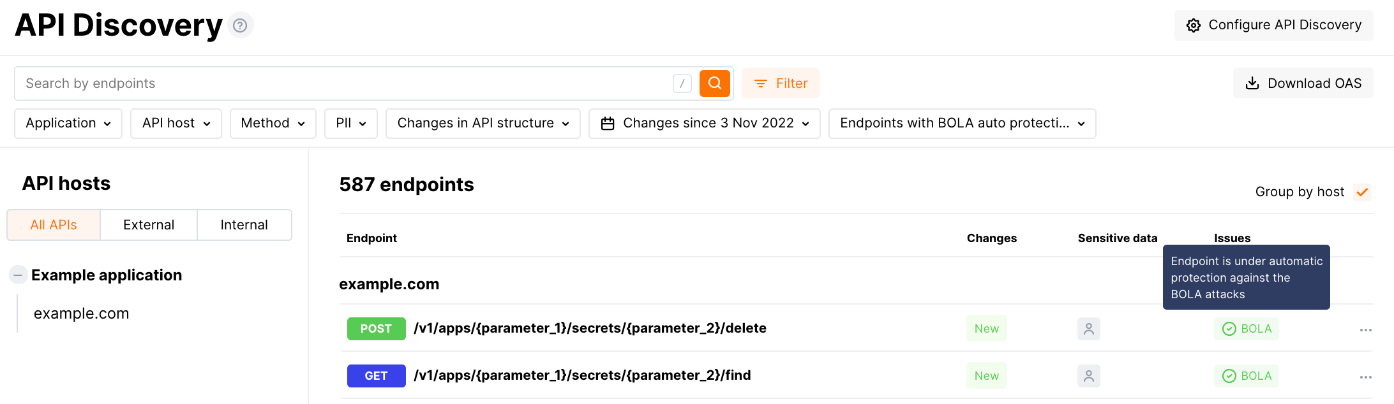This screenshot has width=1394, height=404.
Task: Click the Search by endpoints input field
Action: (x=345, y=83)
